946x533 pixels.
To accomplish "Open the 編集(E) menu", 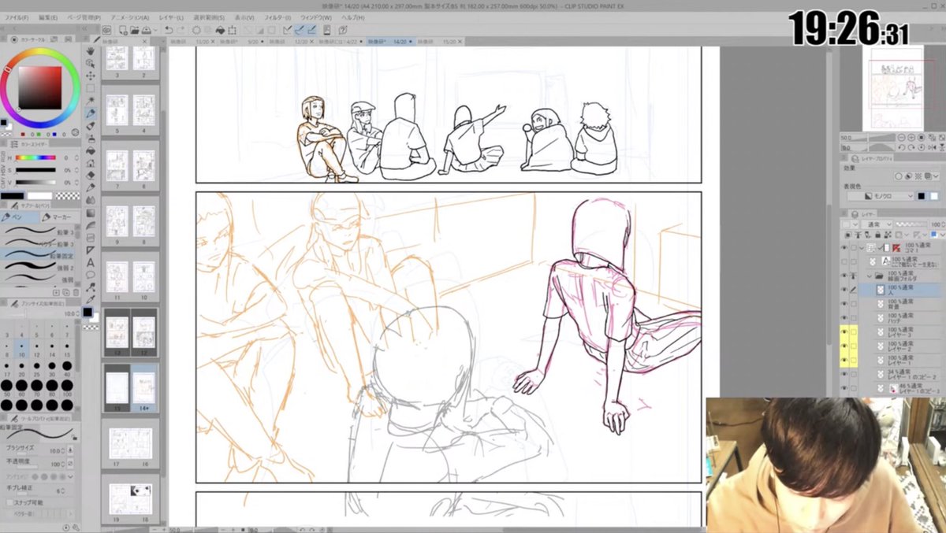I will coord(47,17).
